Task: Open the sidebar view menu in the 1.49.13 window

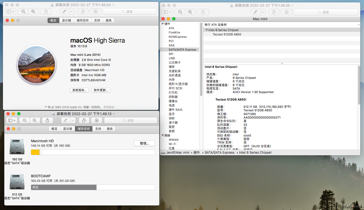Action: 12,120
